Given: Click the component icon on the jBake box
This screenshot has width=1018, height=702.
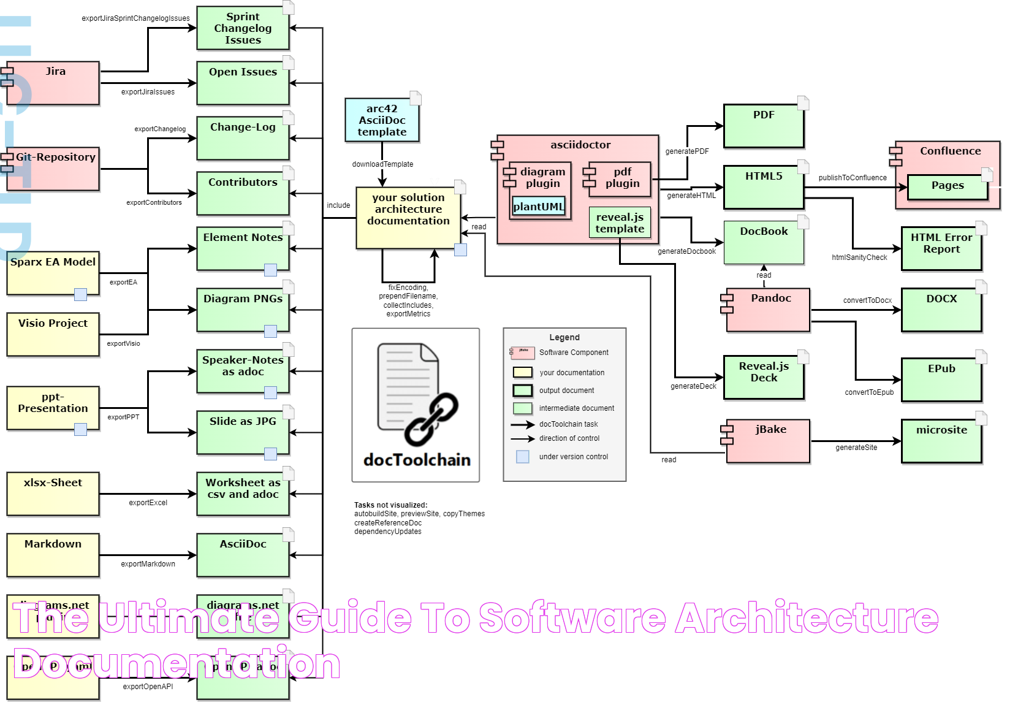Looking at the screenshot, I should [727, 435].
